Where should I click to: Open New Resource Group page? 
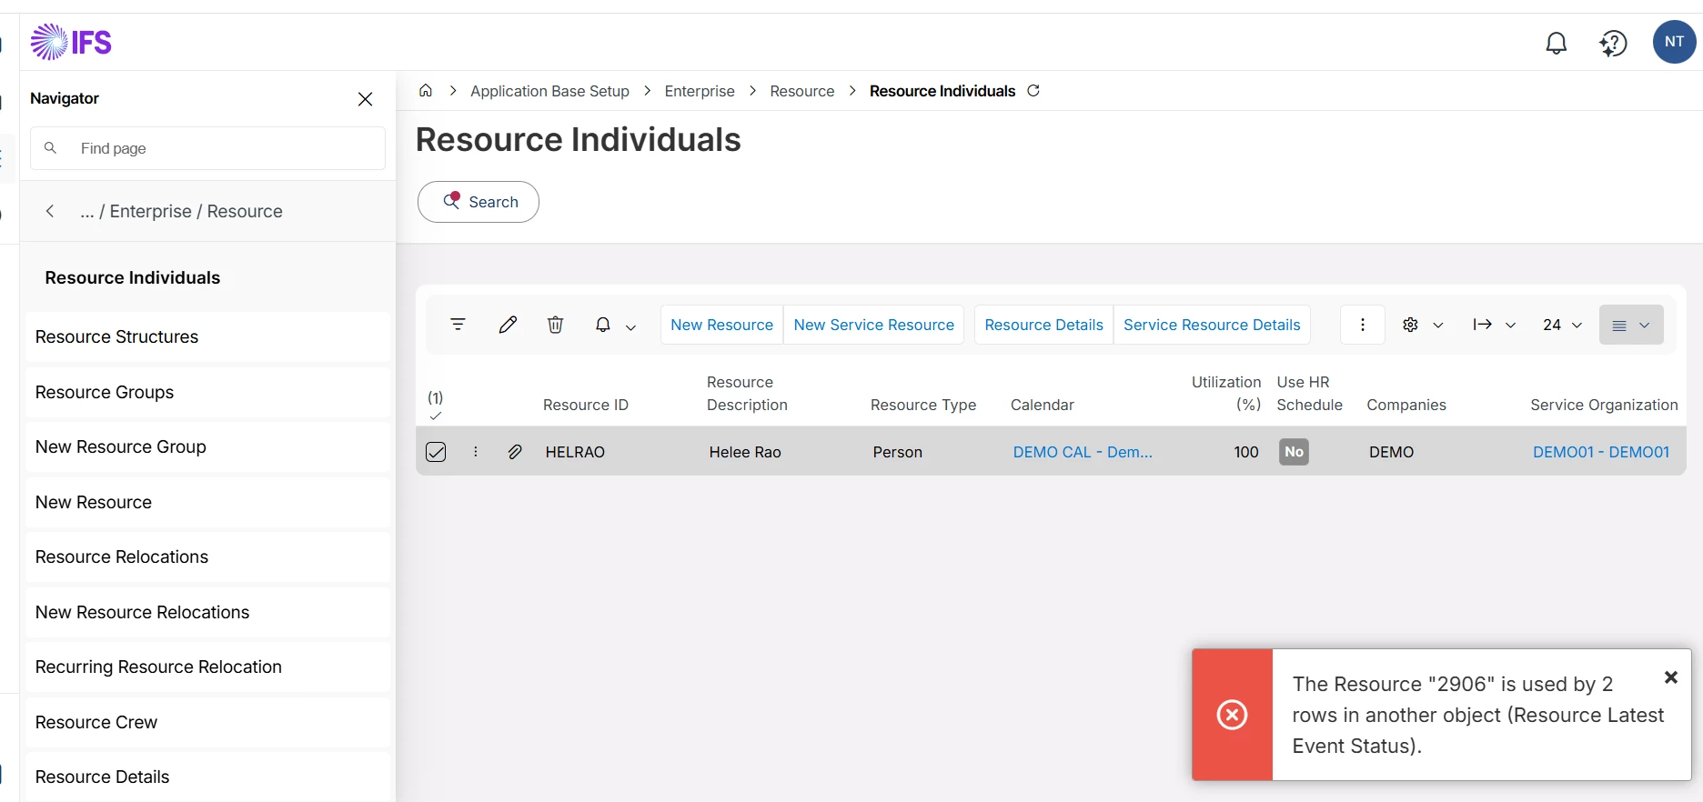click(x=207, y=446)
